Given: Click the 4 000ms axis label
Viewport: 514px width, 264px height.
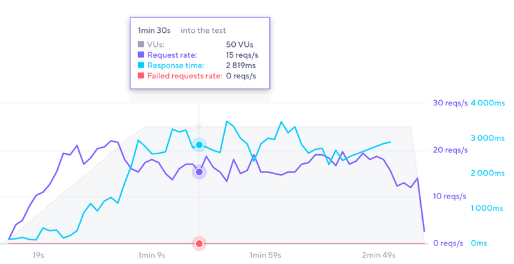Looking at the screenshot, I should pos(488,103).
